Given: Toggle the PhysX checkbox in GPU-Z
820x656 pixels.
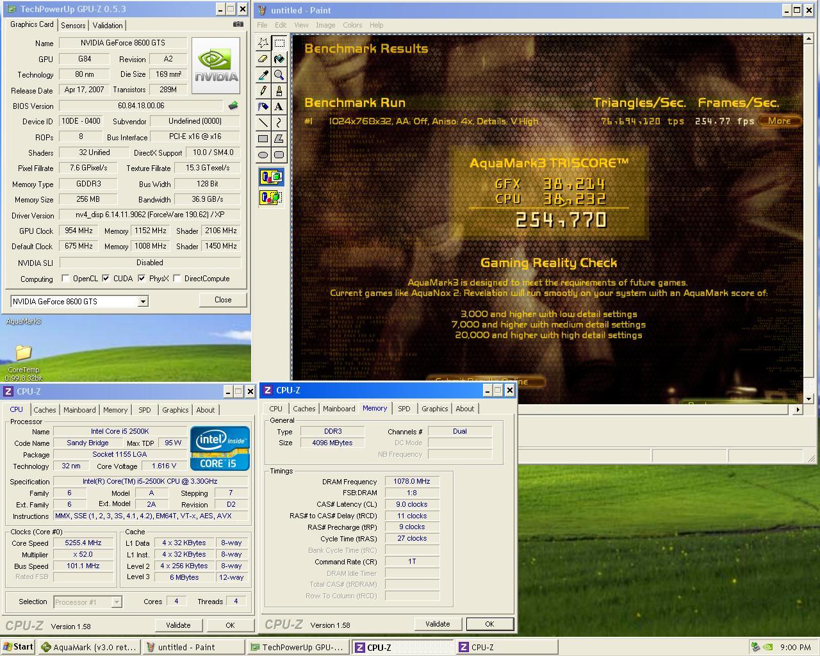Looking at the screenshot, I should click(142, 279).
